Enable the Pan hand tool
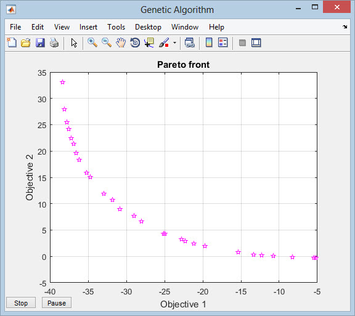This screenshot has height=316, width=355. coord(121,43)
